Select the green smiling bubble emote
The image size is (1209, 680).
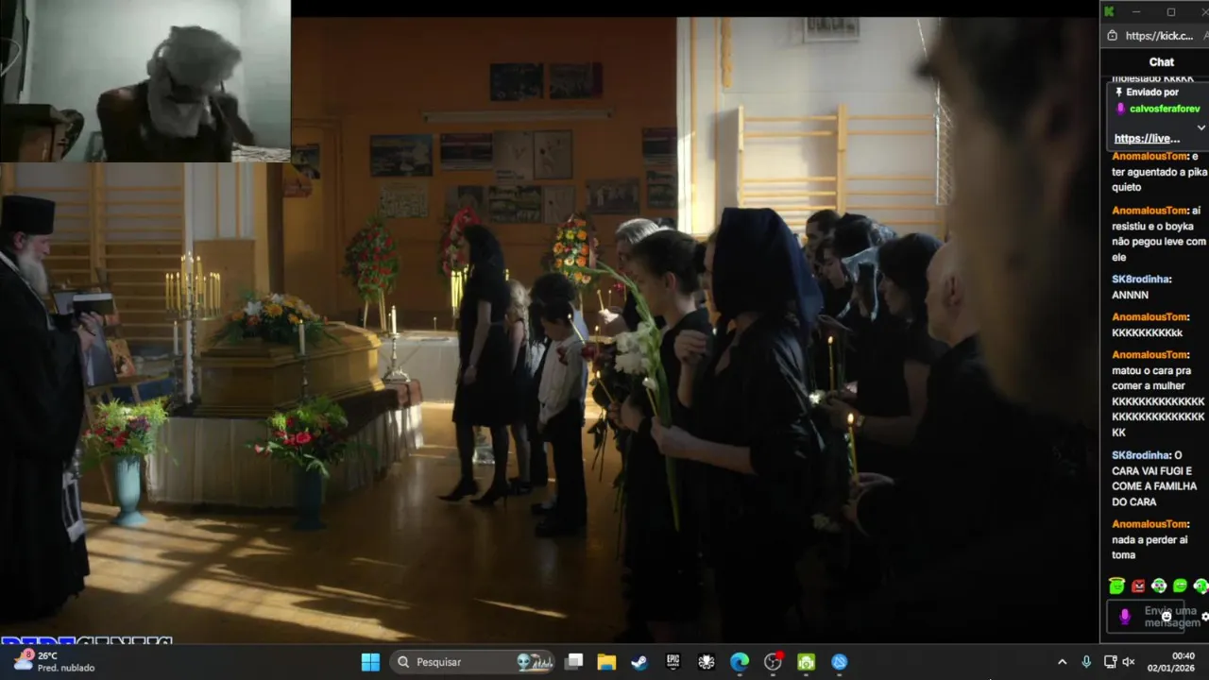(1180, 586)
